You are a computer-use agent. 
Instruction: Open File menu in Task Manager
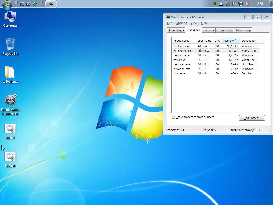(169, 23)
